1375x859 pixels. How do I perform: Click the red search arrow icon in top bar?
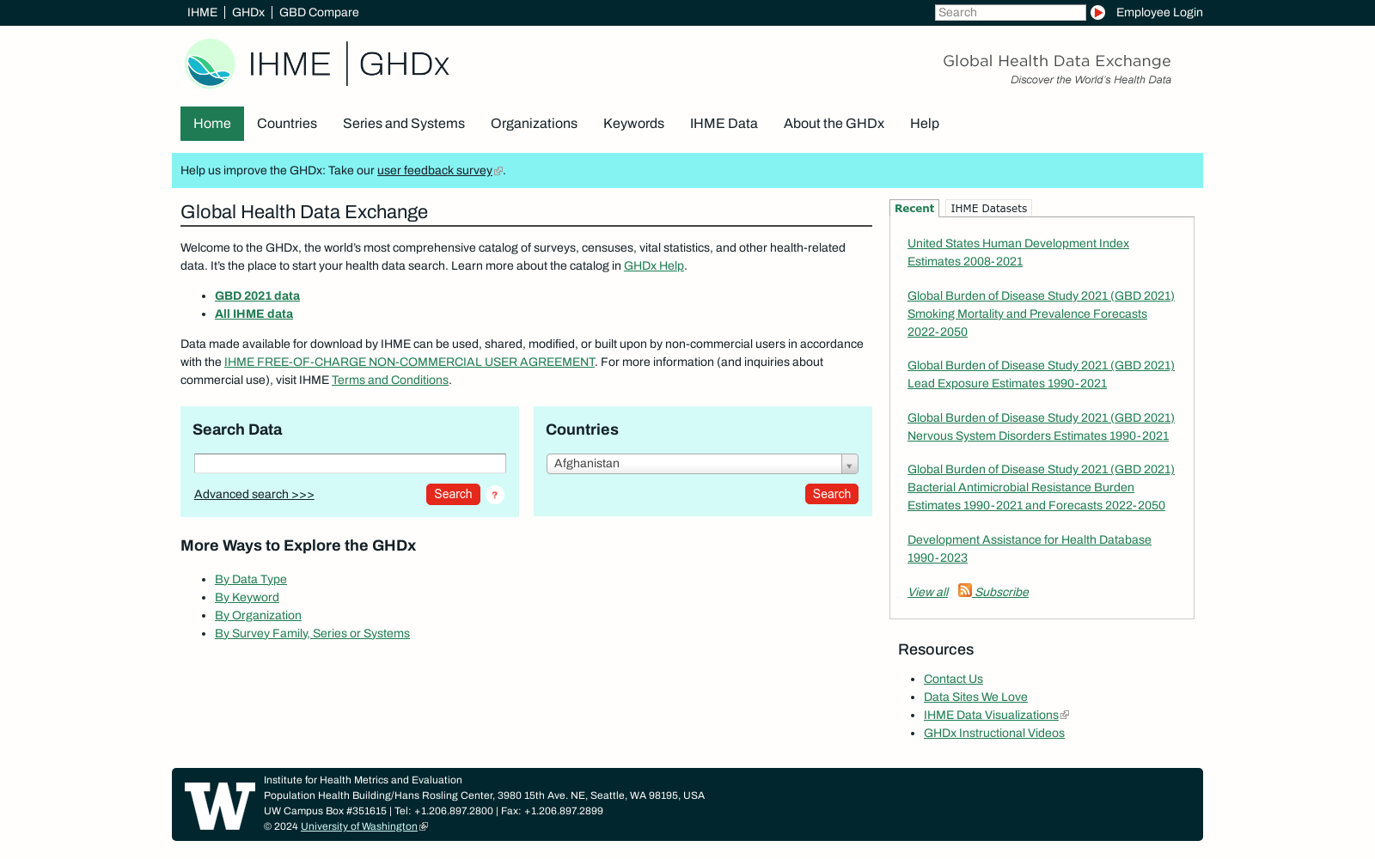tap(1097, 12)
